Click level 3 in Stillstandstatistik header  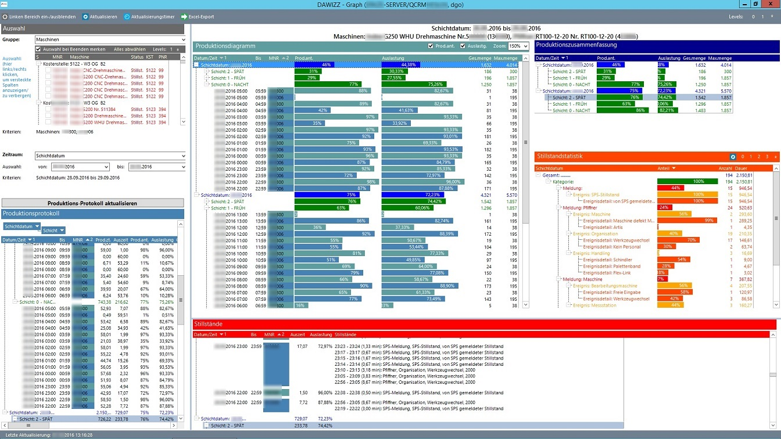coord(767,157)
